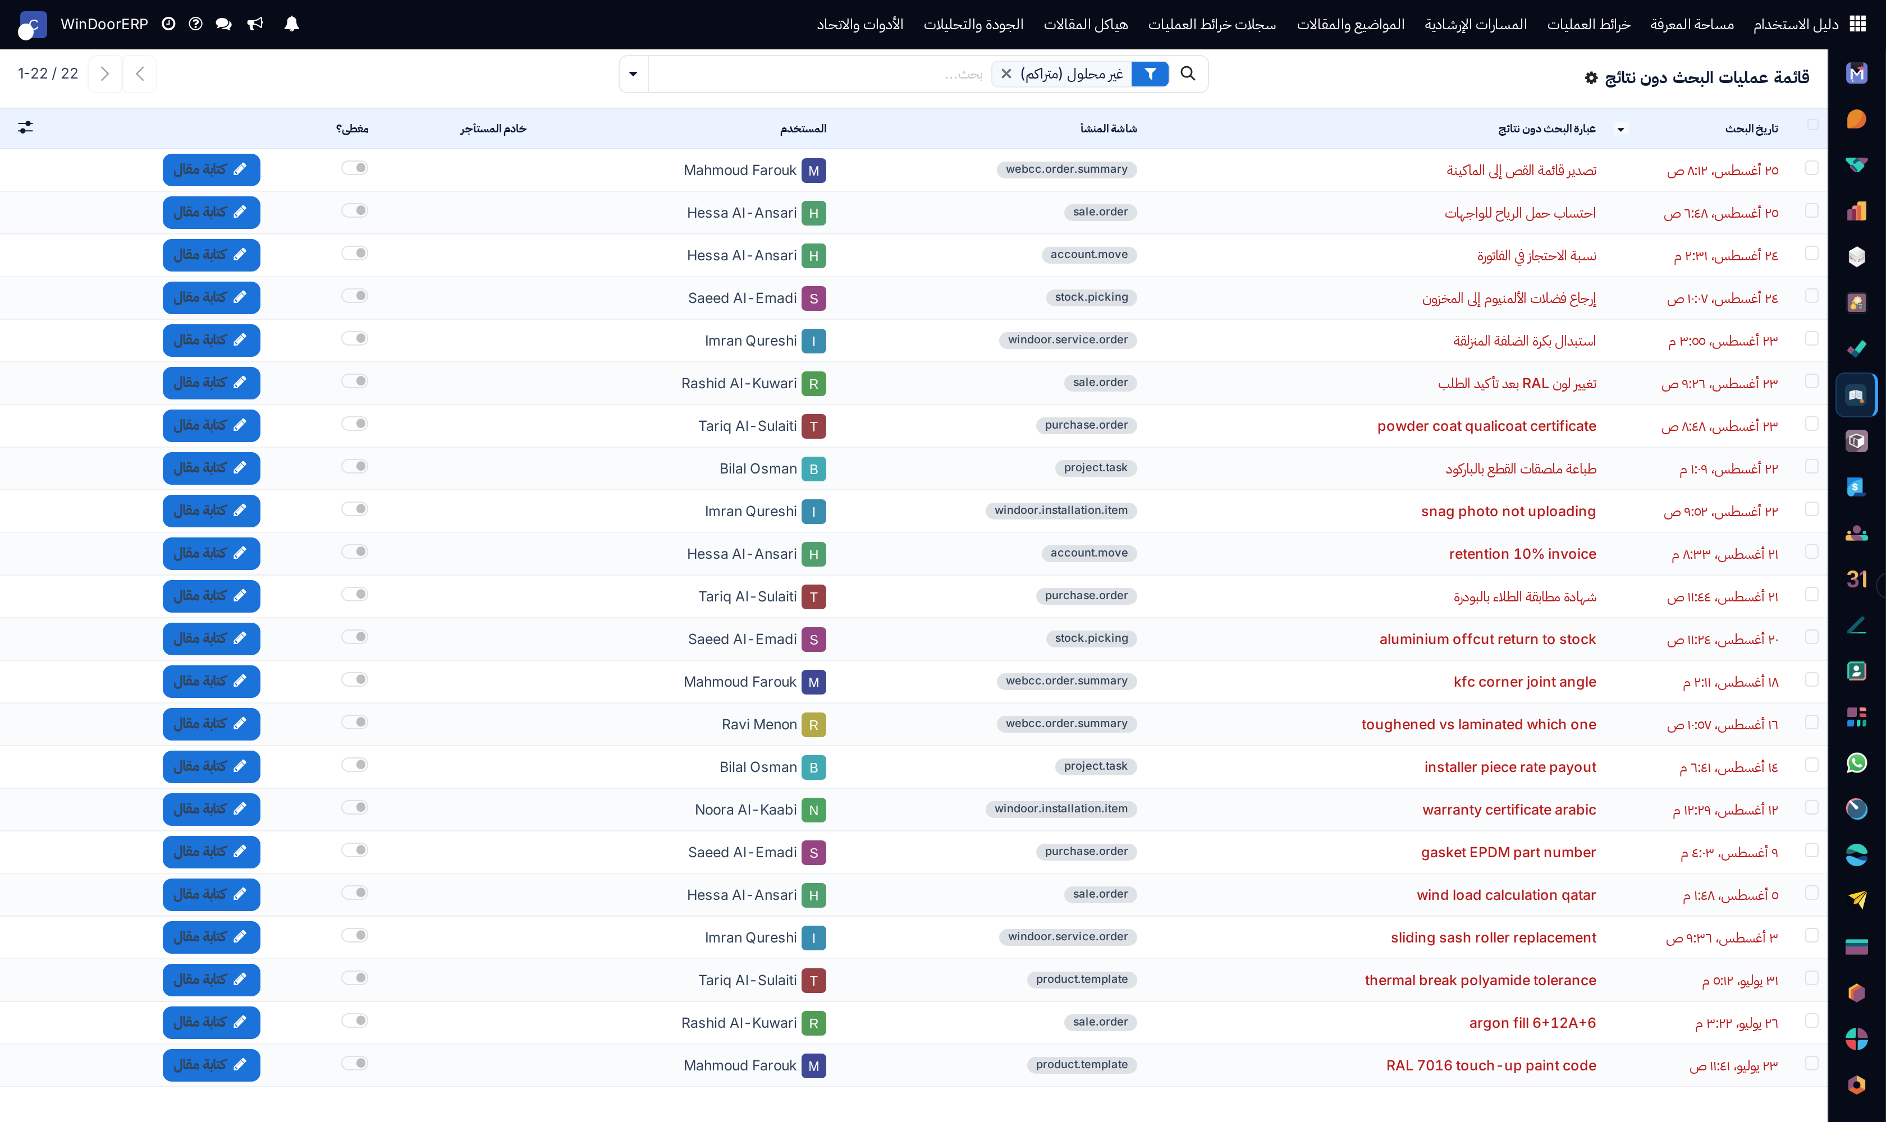This screenshot has height=1122, width=1886.
Task: Open the gear and calculator app icon
Action: pyautogui.click(x=1856, y=303)
